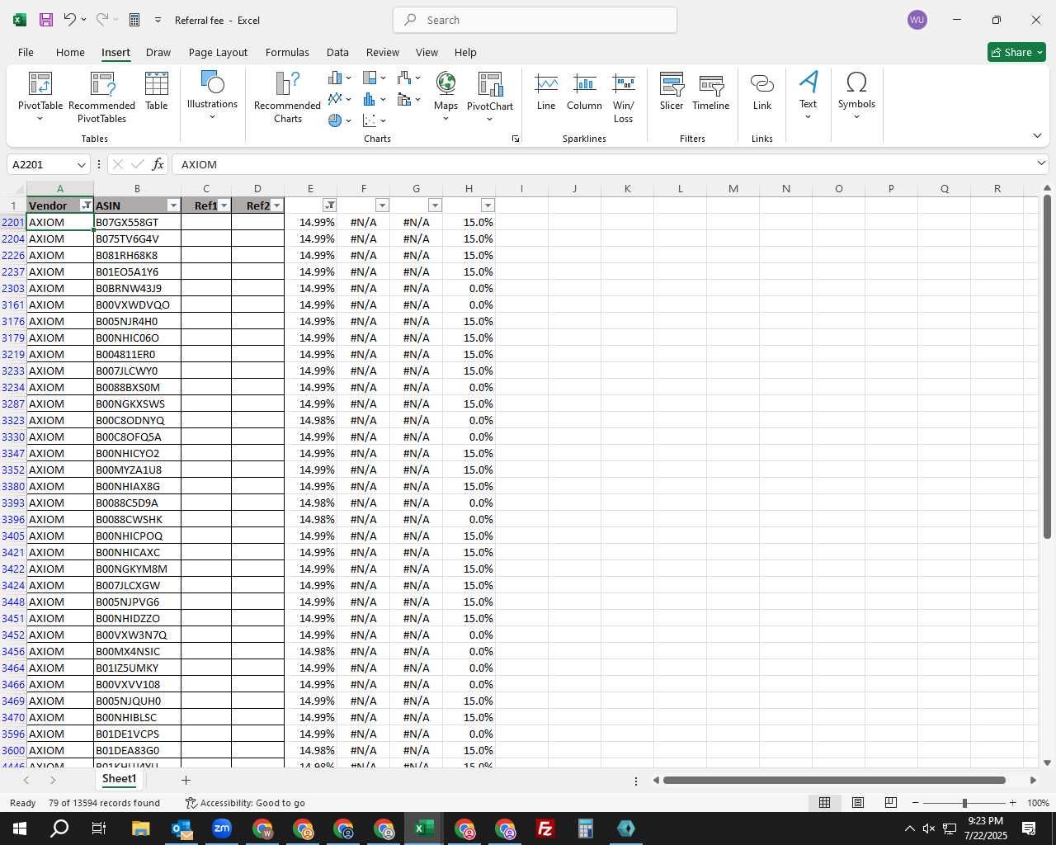Screen dimensions: 1056x845
Task: Click the Zoom in plus button
Action: (x=1012, y=803)
